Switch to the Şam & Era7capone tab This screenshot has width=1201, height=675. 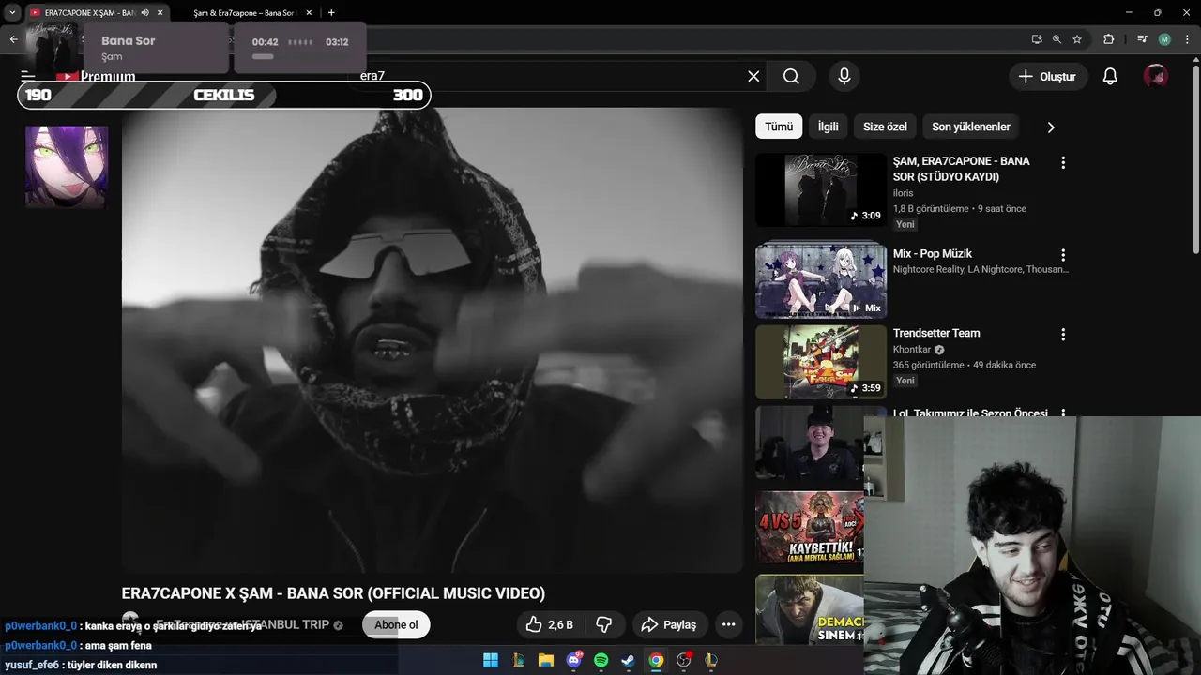tap(244, 13)
